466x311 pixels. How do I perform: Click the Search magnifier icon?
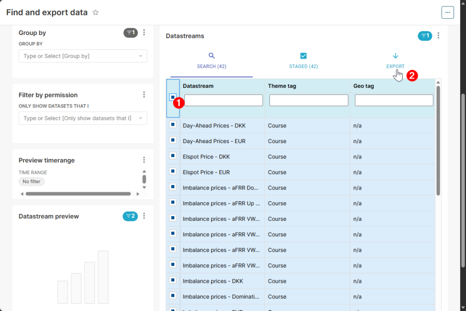(212, 56)
